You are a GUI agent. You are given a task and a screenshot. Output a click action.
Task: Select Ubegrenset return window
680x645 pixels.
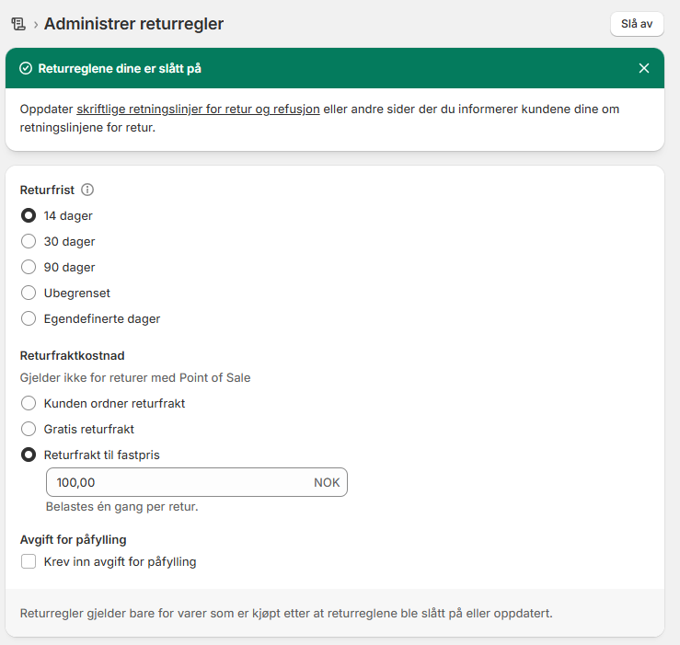coord(29,294)
